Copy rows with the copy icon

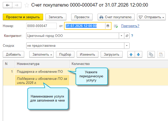151,55
